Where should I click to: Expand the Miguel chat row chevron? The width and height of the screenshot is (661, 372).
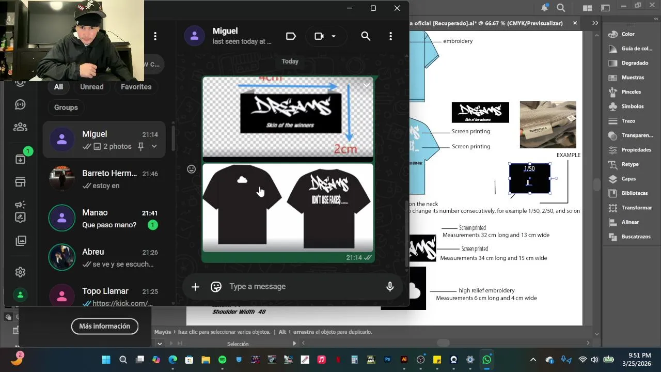pos(154,147)
